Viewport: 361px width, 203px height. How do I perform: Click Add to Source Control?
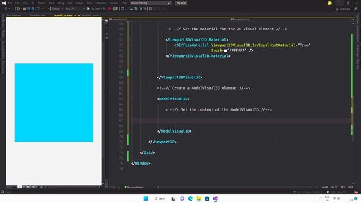[x=308, y=192]
